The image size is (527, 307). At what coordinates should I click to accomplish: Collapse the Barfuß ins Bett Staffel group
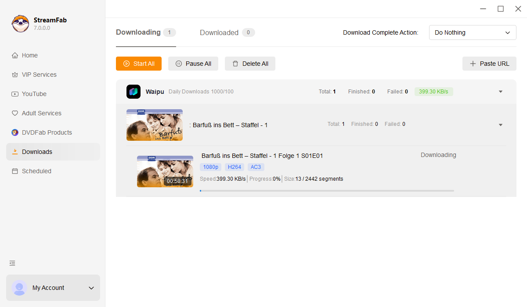500,125
